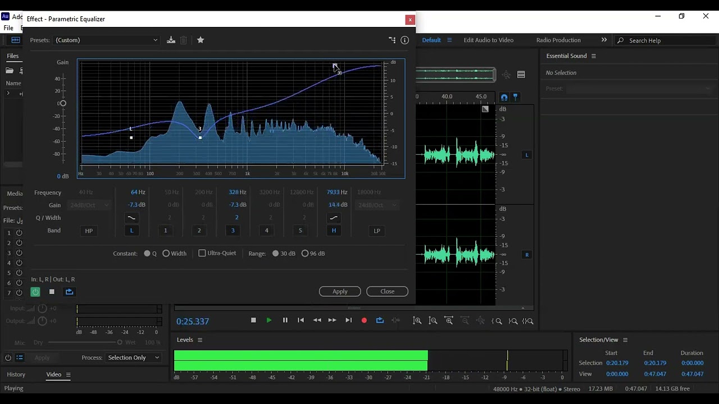This screenshot has width=719, height=404.
Task: Open the Presets (Custom) dropdown
Action: click(107, 40)
